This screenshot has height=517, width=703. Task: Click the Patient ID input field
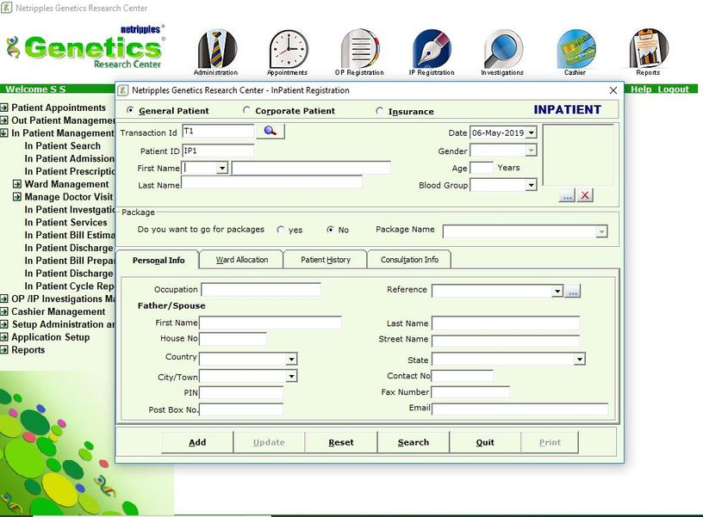[x=218, y=151]
